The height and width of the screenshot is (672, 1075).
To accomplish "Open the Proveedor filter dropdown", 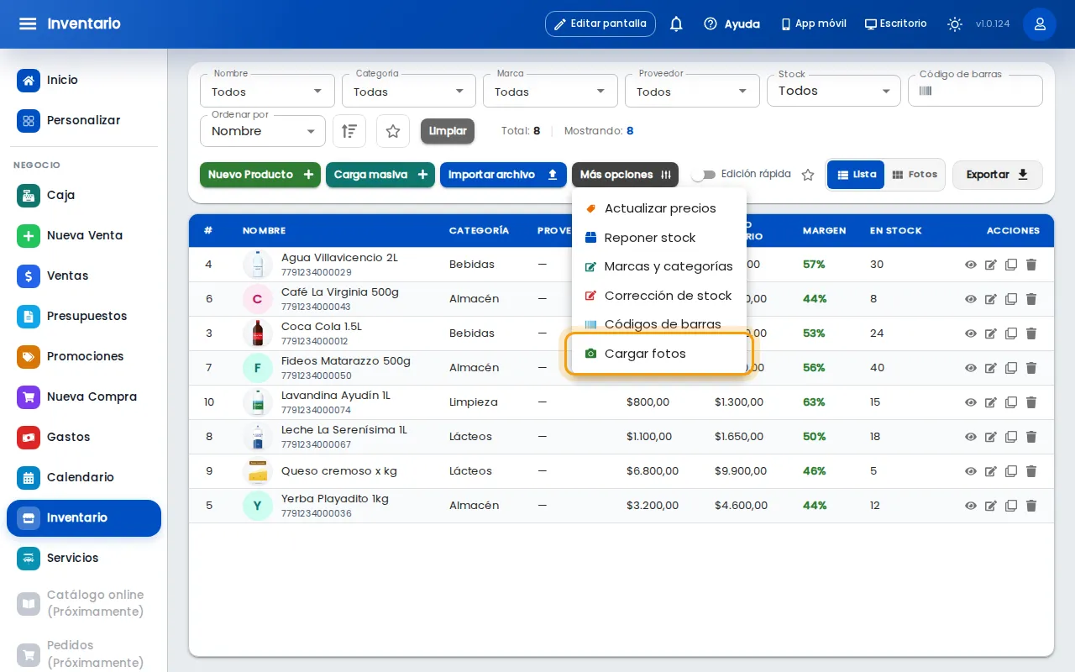I will click(x=693, y=91).
